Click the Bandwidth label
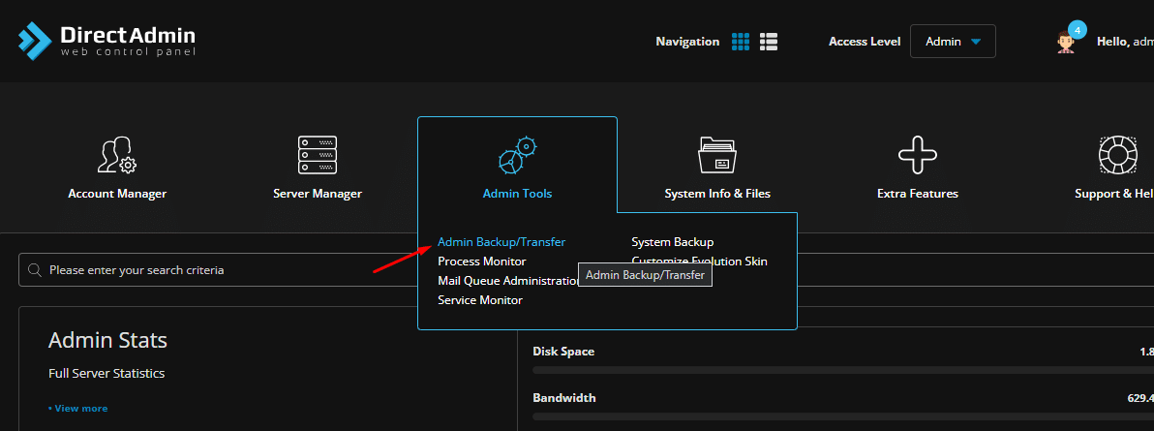This screenshot has height=431, width=1154. click(x=563, y=398)
